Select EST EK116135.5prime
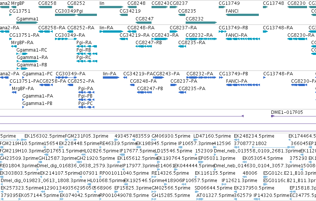The height and width of the screenshot is (201, 316). [x=215, y=174]
